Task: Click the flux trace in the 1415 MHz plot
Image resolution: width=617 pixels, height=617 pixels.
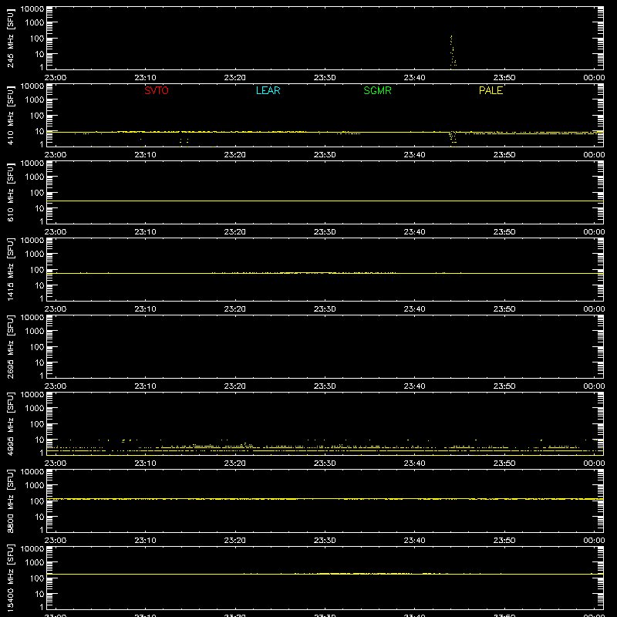Action: 325,273
